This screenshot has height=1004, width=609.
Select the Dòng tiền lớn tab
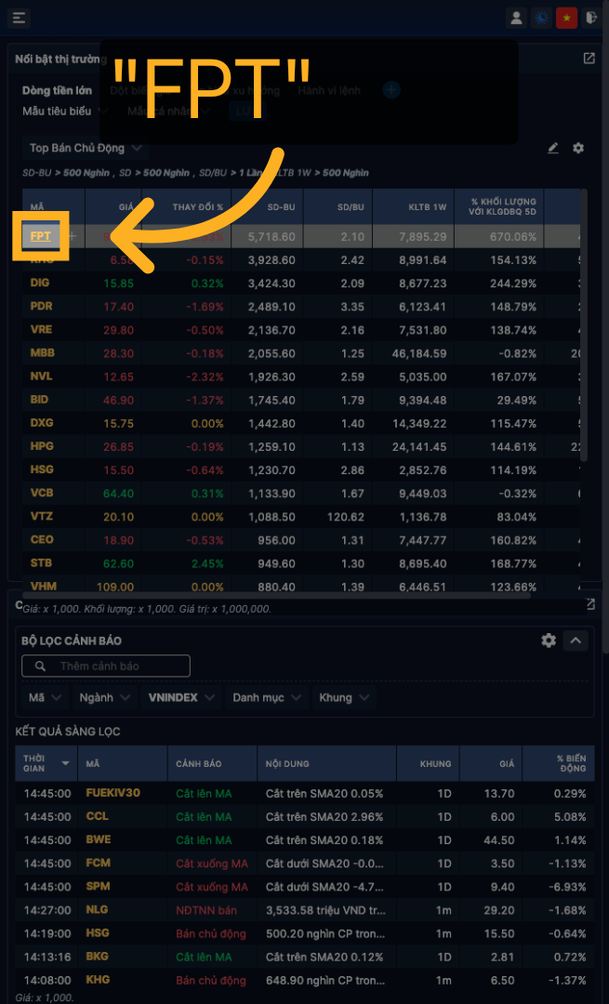click(x=57, y=90)
